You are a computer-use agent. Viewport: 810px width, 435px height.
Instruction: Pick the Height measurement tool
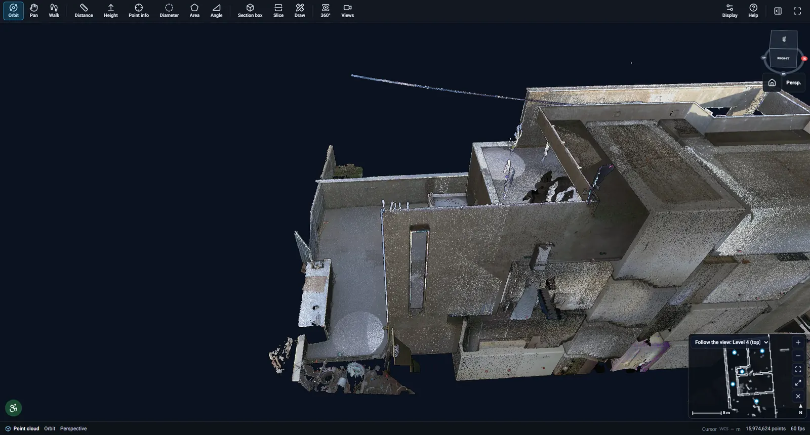pyautogui.click(x=110, y=11)
